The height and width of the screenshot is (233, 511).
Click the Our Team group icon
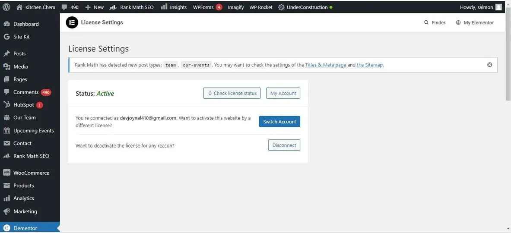click(6, 117)
